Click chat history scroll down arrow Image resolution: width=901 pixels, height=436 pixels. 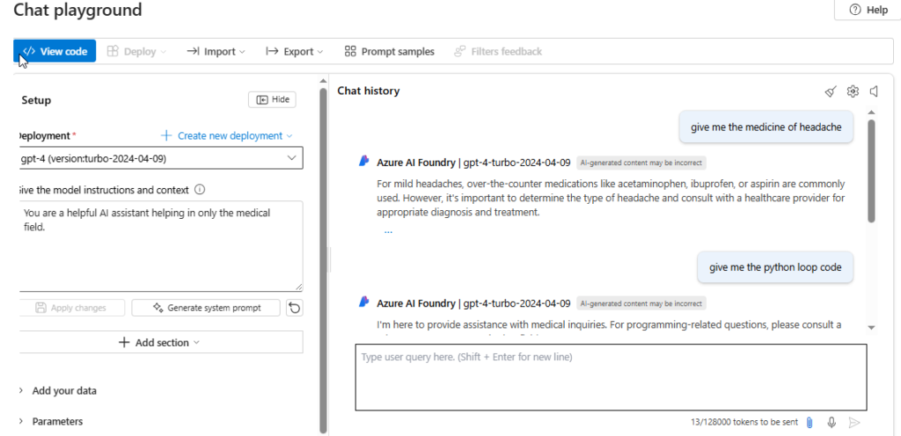pos(871,327)
